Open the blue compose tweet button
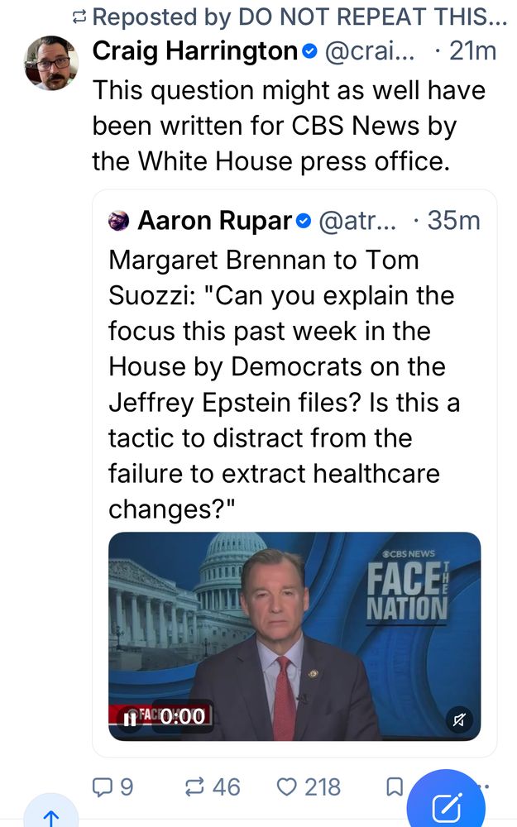This screenshot has width=517, height=827. 447,801
